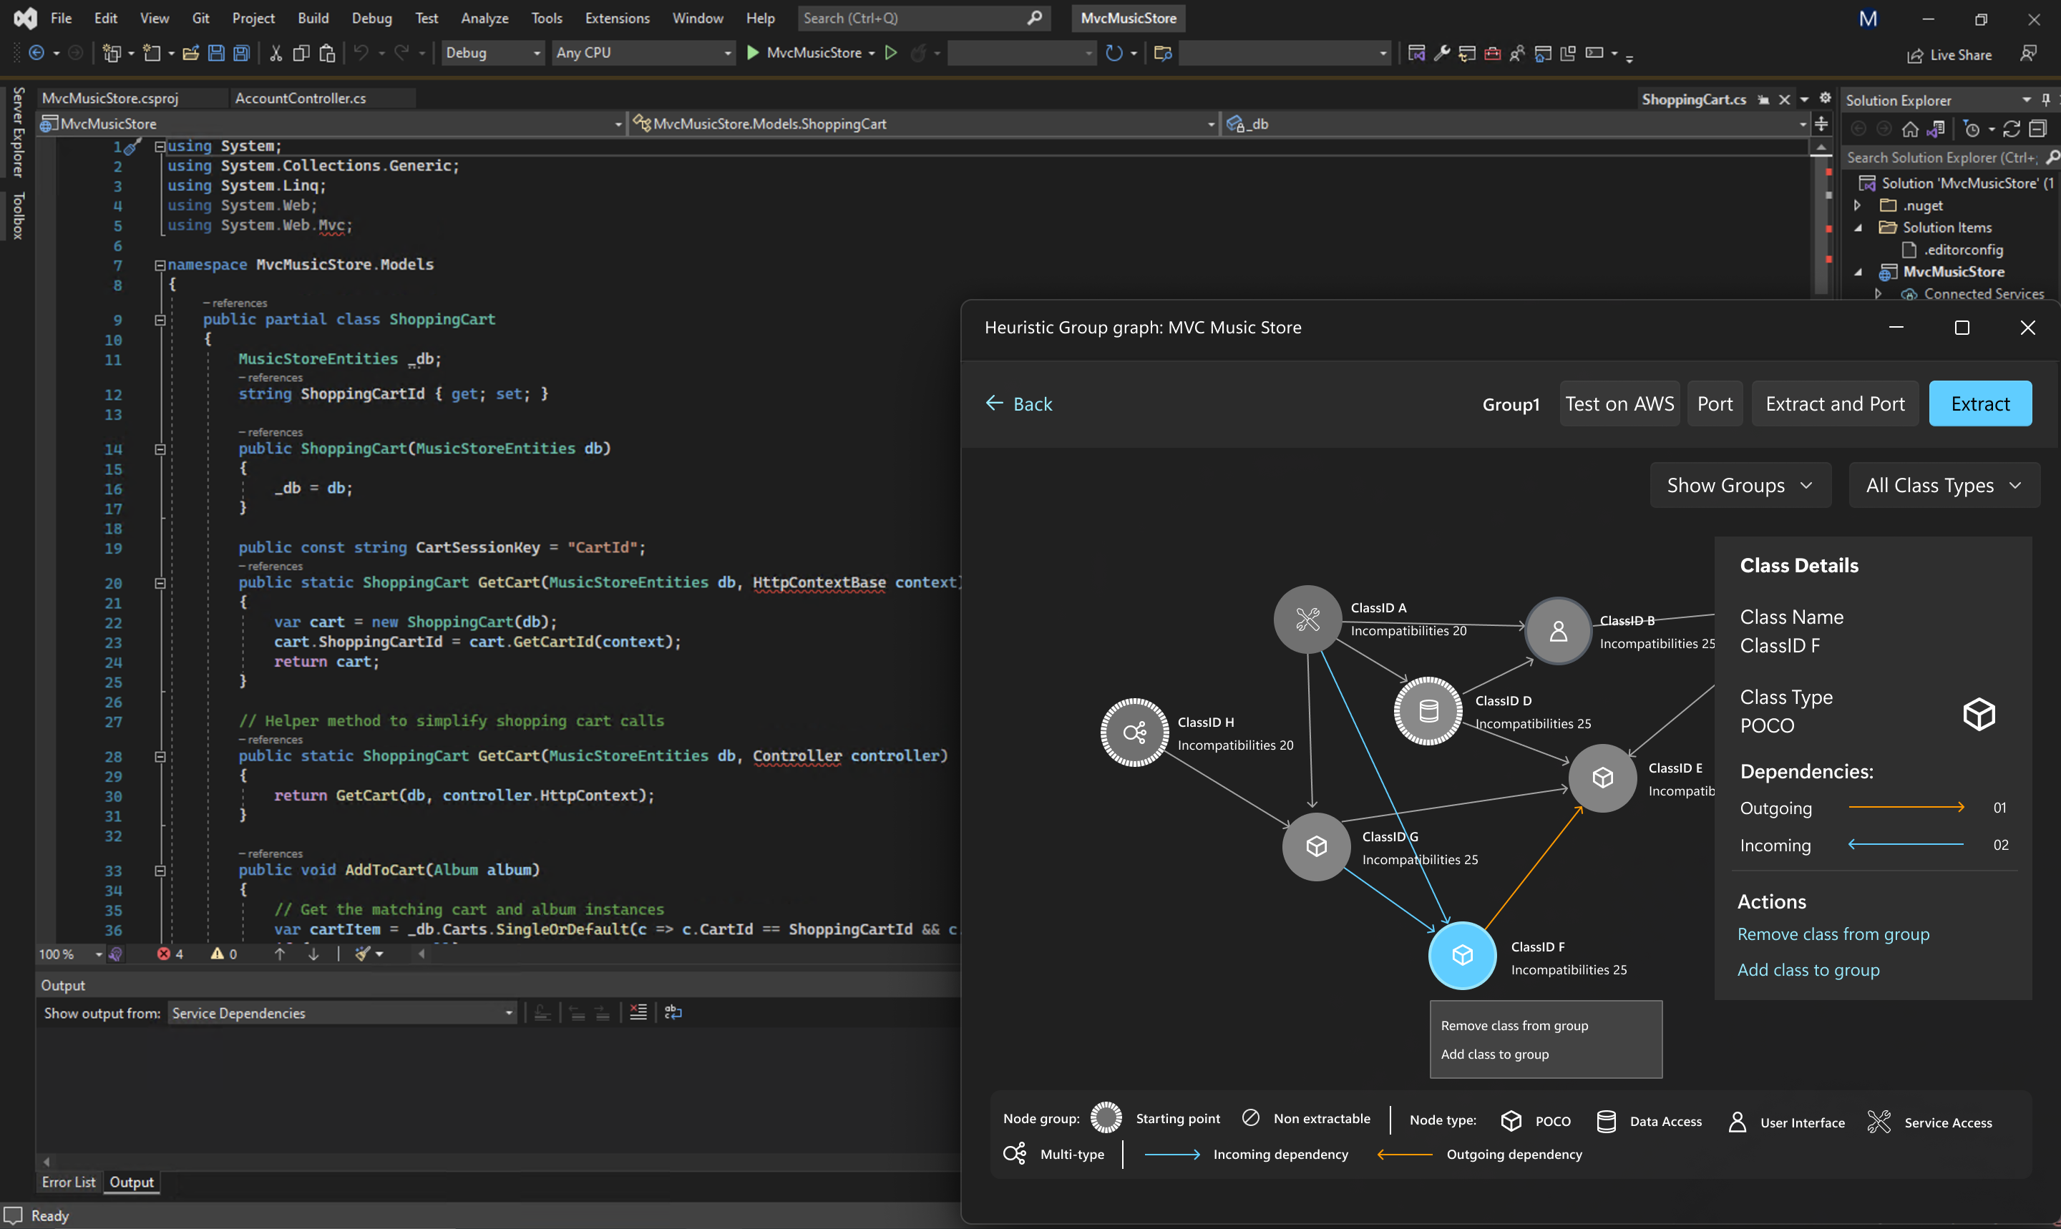Click the ClassID D data access node
This screenshot has height=1229, width=2061.
click(1428, 710)
